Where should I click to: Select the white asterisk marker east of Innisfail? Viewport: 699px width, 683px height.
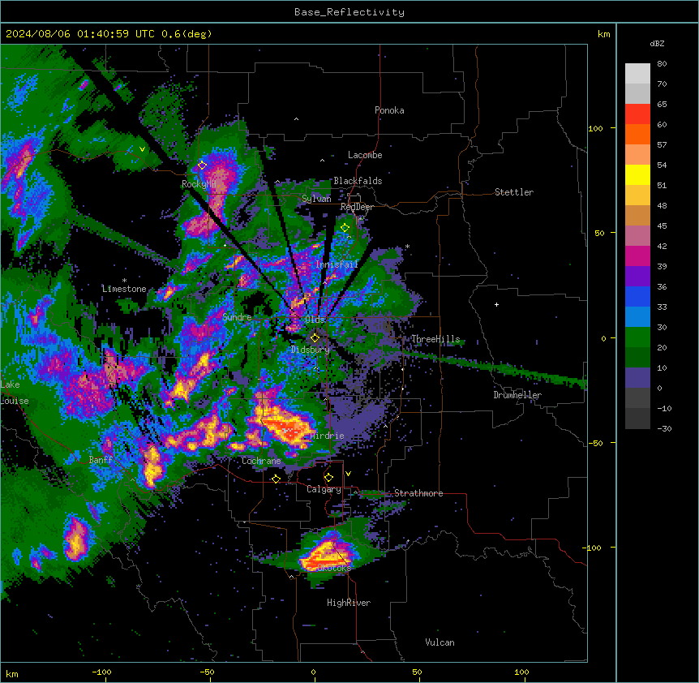(407, 247)
